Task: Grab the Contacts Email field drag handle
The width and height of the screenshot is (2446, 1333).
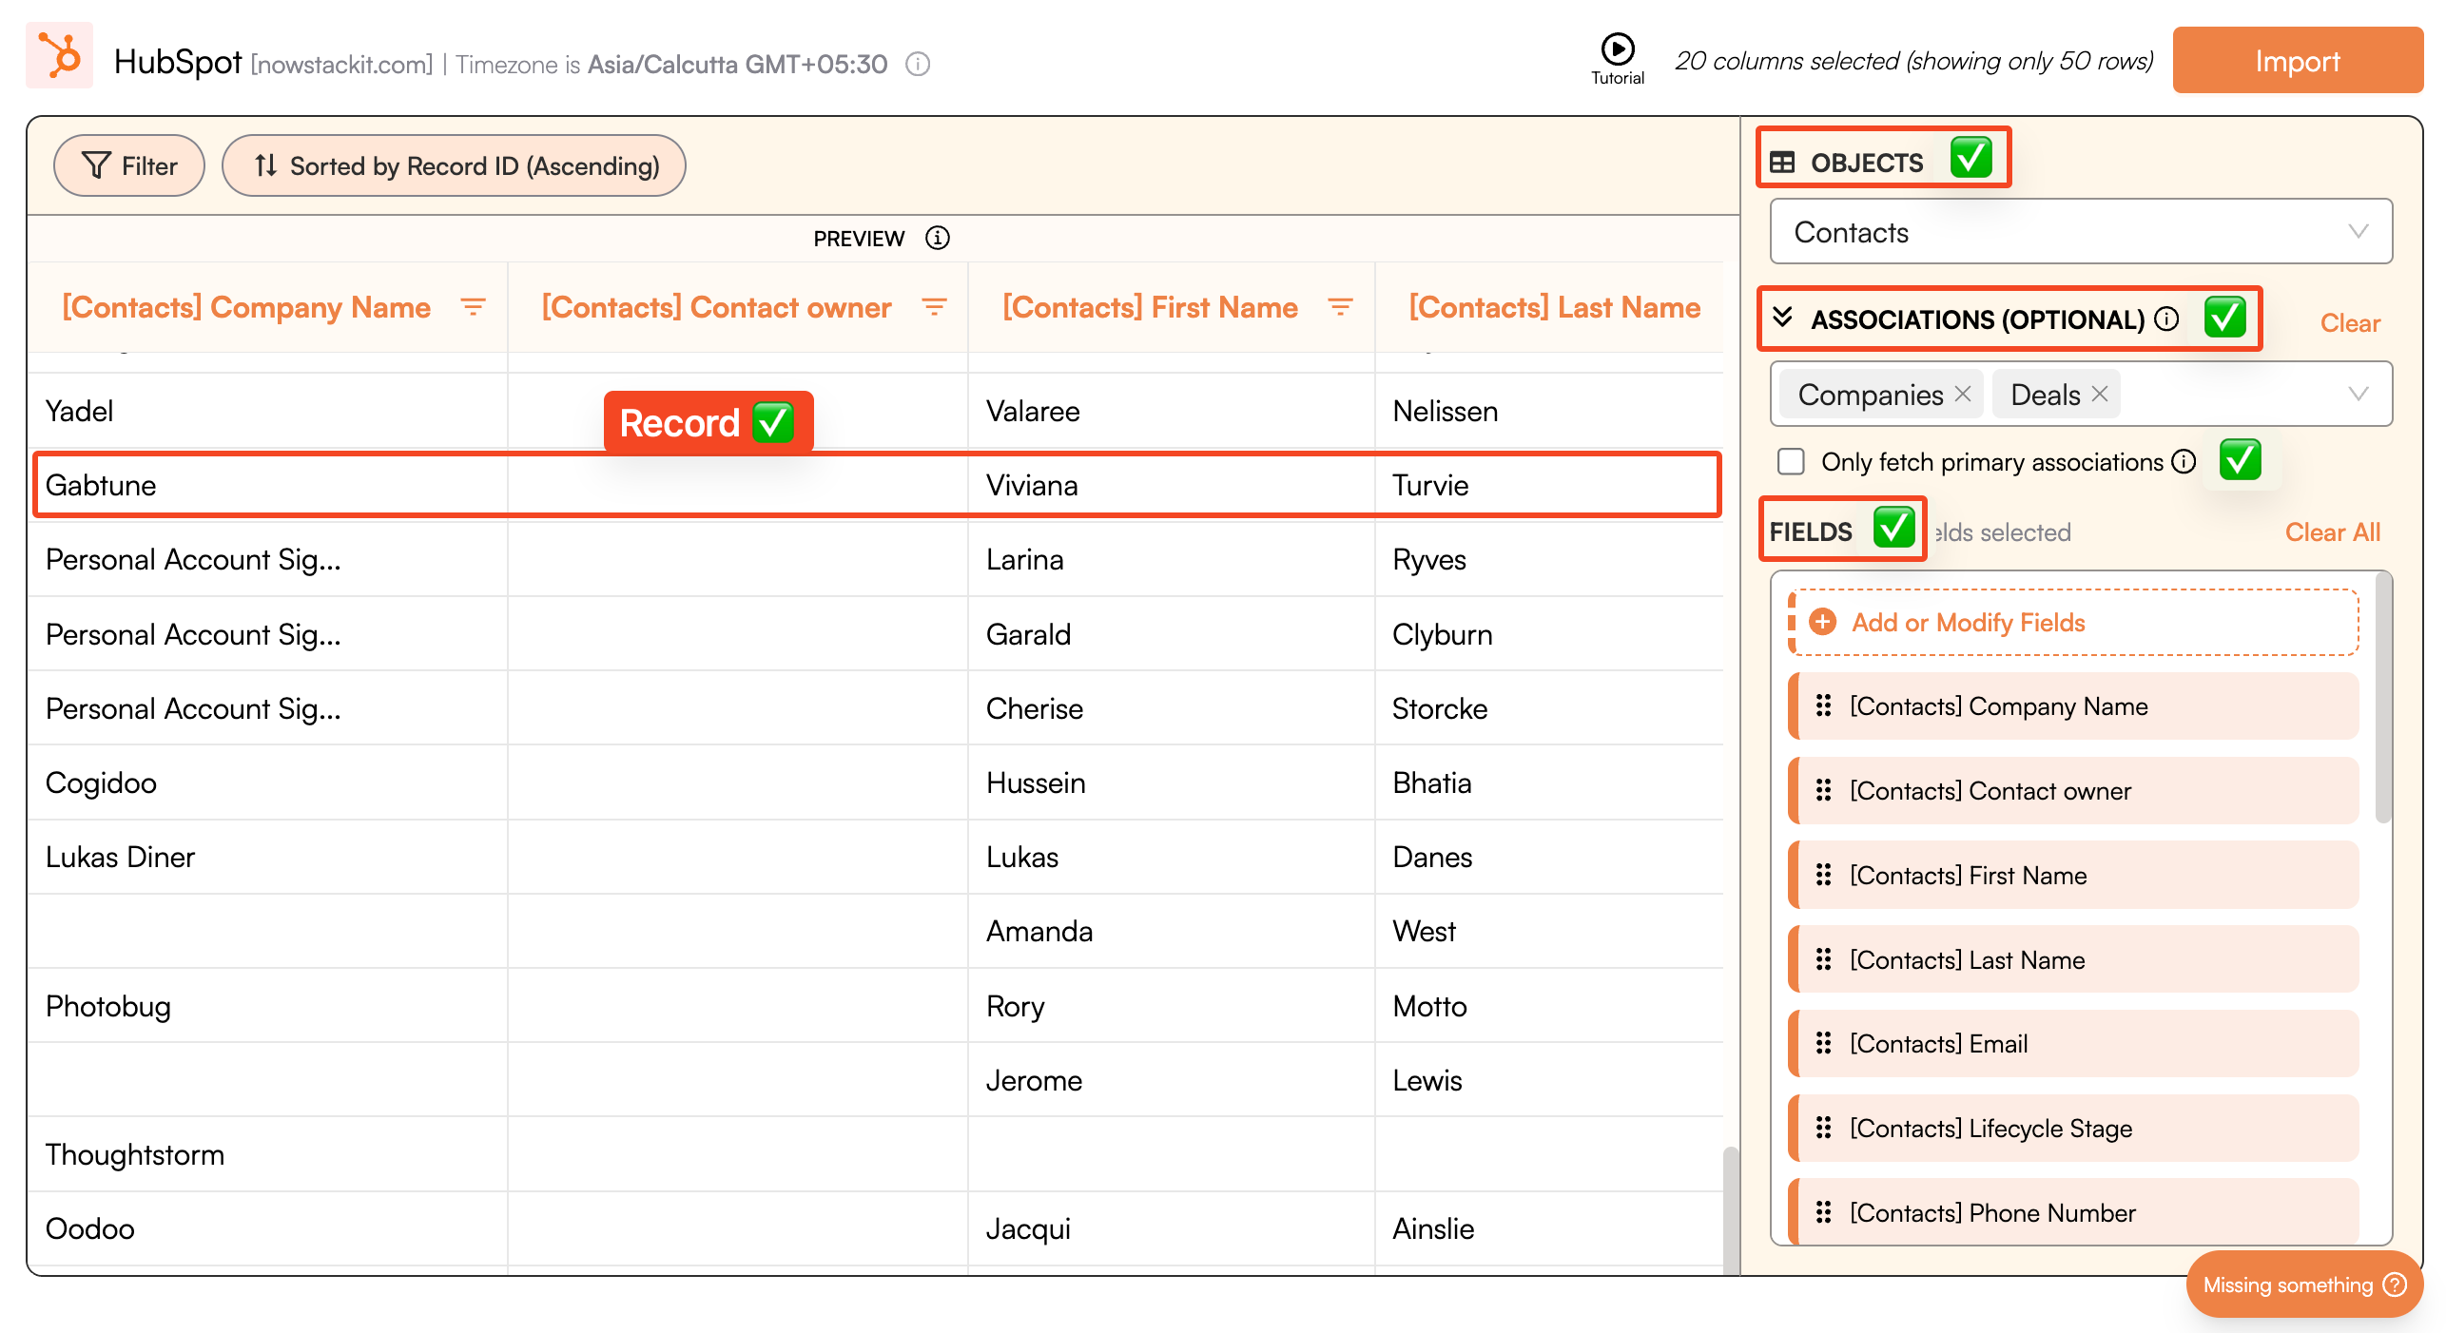Action: coord(1822,1044)
